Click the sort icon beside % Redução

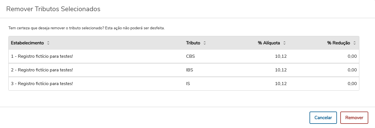click(x=354, y=43)
